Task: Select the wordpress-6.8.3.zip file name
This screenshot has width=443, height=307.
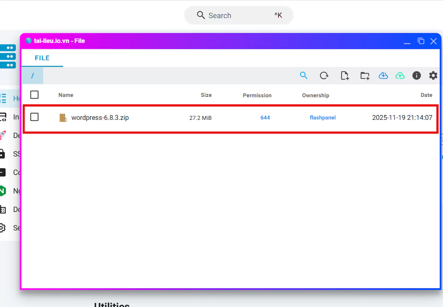Action: 100,118
